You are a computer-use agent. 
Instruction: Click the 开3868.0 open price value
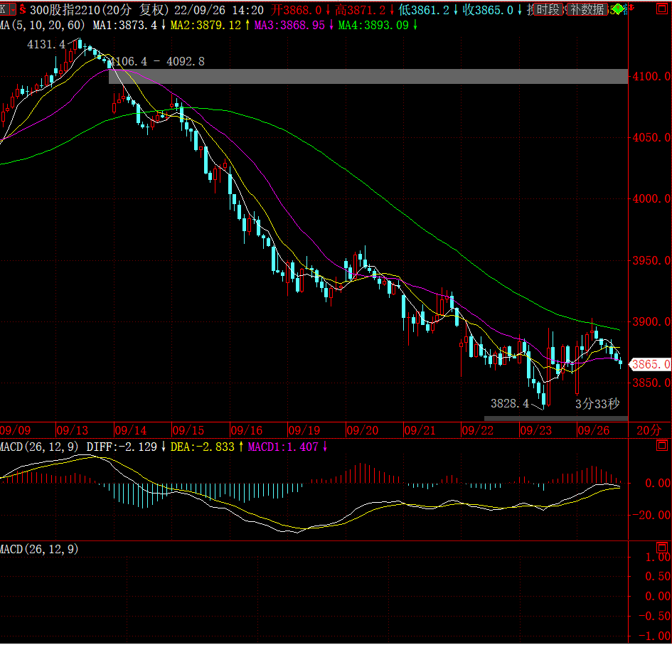pos(296,10)
